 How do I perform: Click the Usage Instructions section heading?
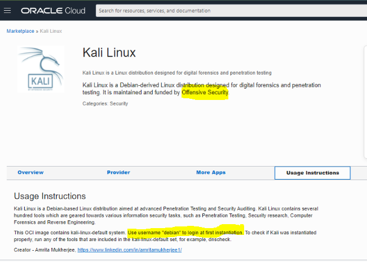point(50,196)
